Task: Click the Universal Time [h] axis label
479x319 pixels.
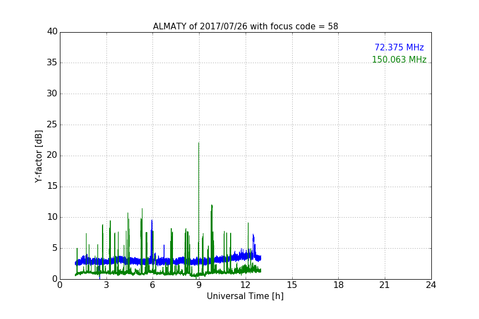Action: tap(245, 296)
